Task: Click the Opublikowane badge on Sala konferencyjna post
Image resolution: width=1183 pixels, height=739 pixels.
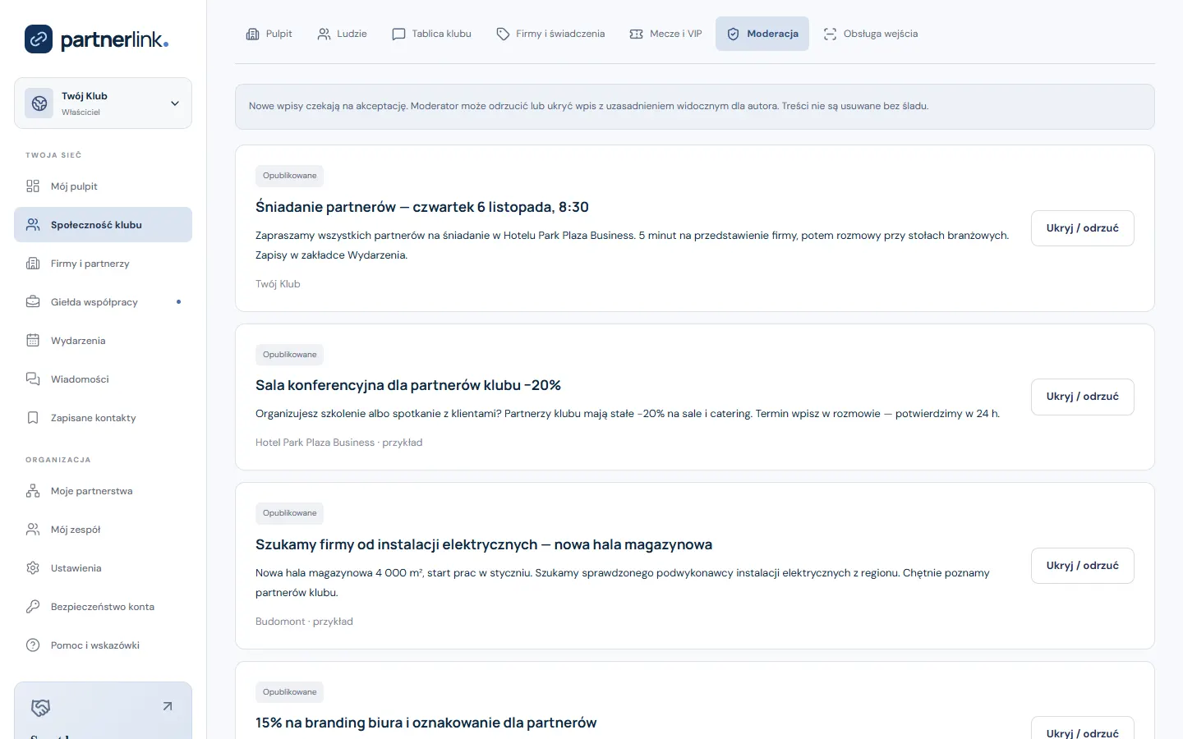Action: point(289,355)
